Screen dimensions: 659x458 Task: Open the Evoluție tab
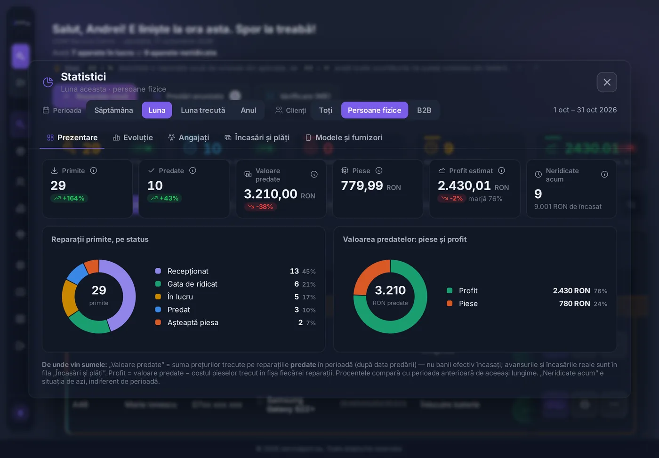pyautogui.click(x=133, y=137)
